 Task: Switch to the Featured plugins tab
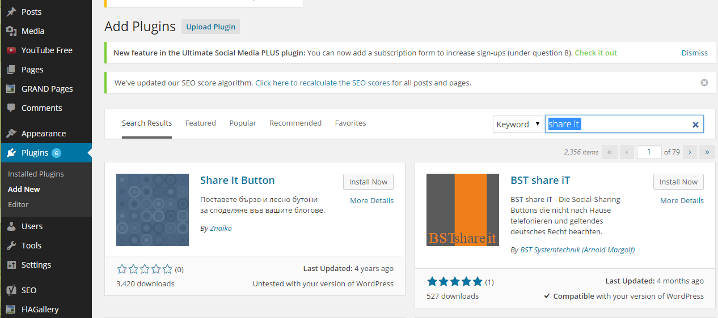coord(200,123)
